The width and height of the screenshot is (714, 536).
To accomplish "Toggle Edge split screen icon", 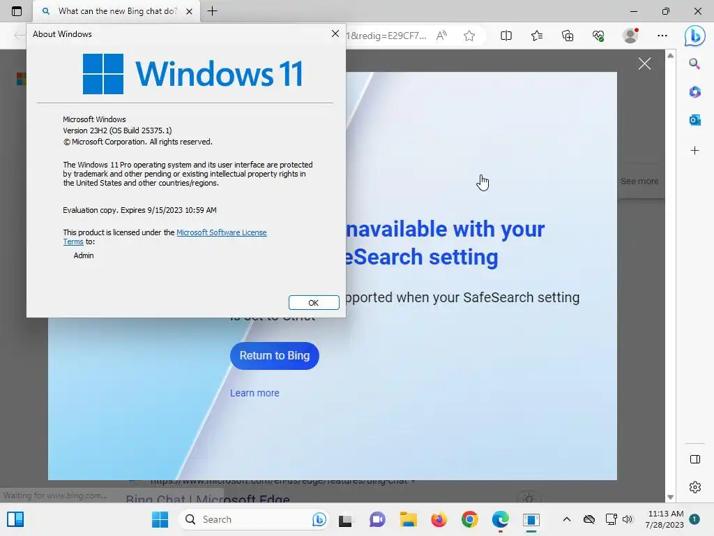I will (x=506, y=36).
